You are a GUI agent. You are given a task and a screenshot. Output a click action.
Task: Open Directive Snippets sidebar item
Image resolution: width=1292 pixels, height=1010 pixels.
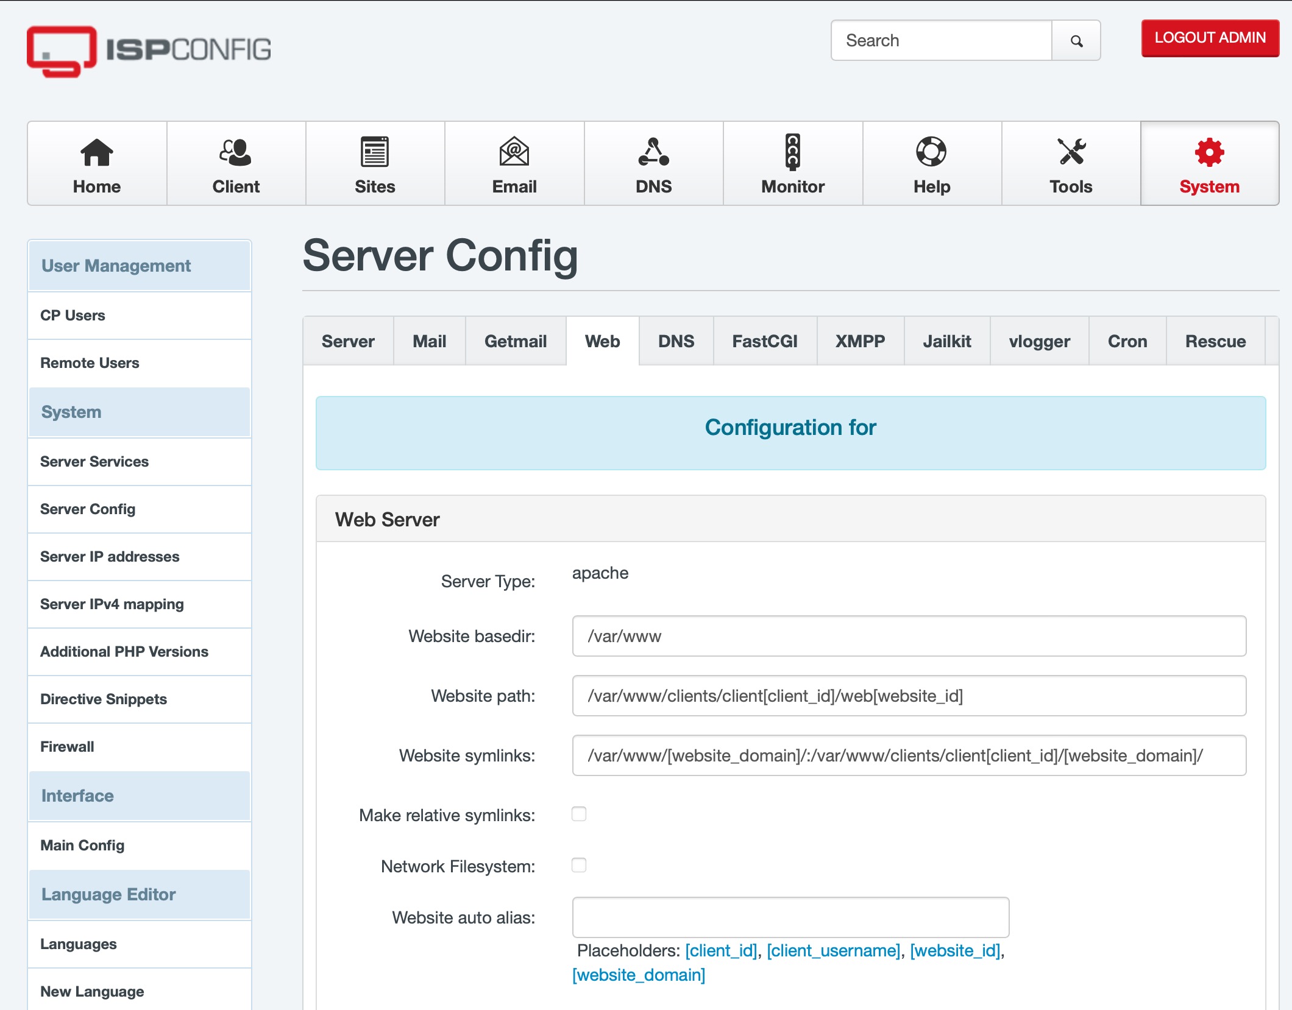coord(104,699)
